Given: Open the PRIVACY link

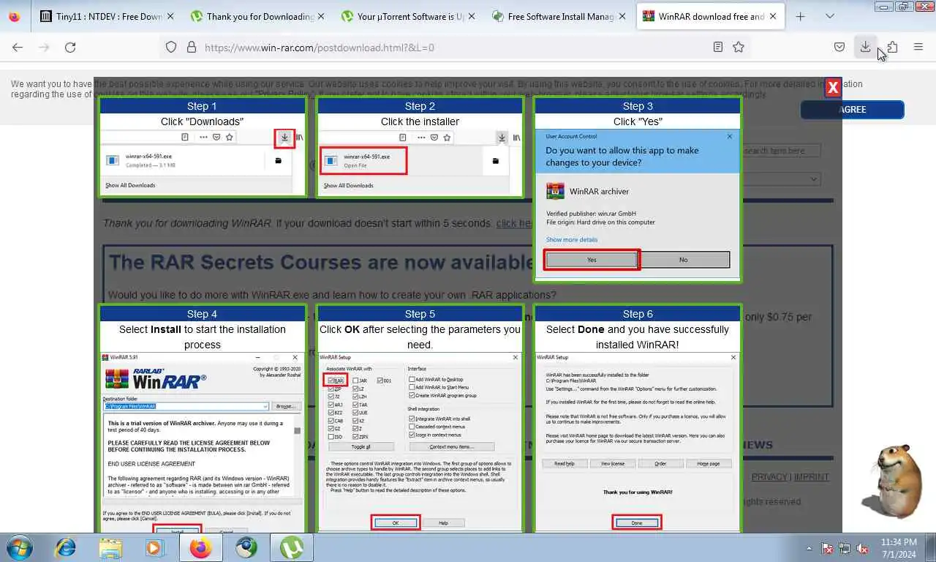Looking at the screenshot, I should (x=769, y=477).
